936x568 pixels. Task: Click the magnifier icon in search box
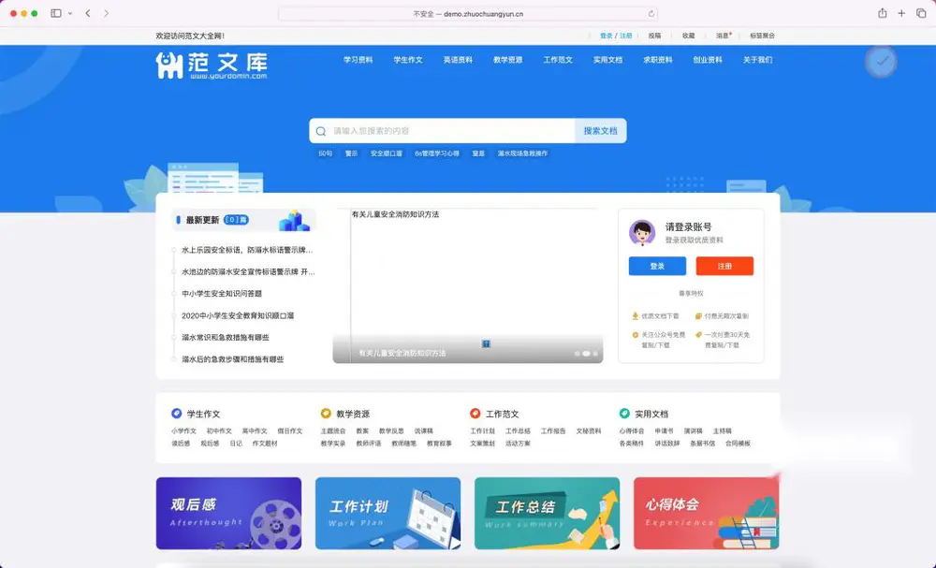click(321, 131)
